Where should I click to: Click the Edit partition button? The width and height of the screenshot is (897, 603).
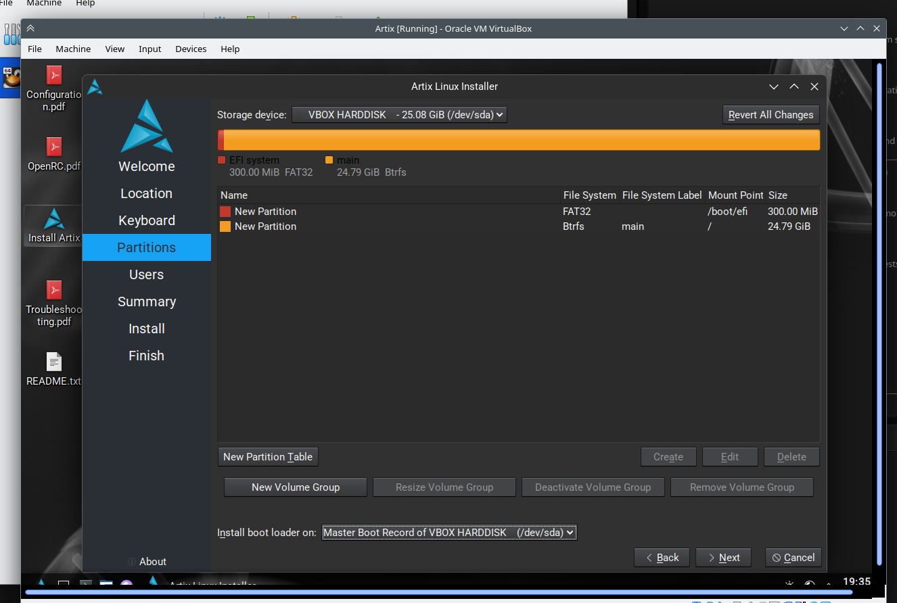click(730, 457)
